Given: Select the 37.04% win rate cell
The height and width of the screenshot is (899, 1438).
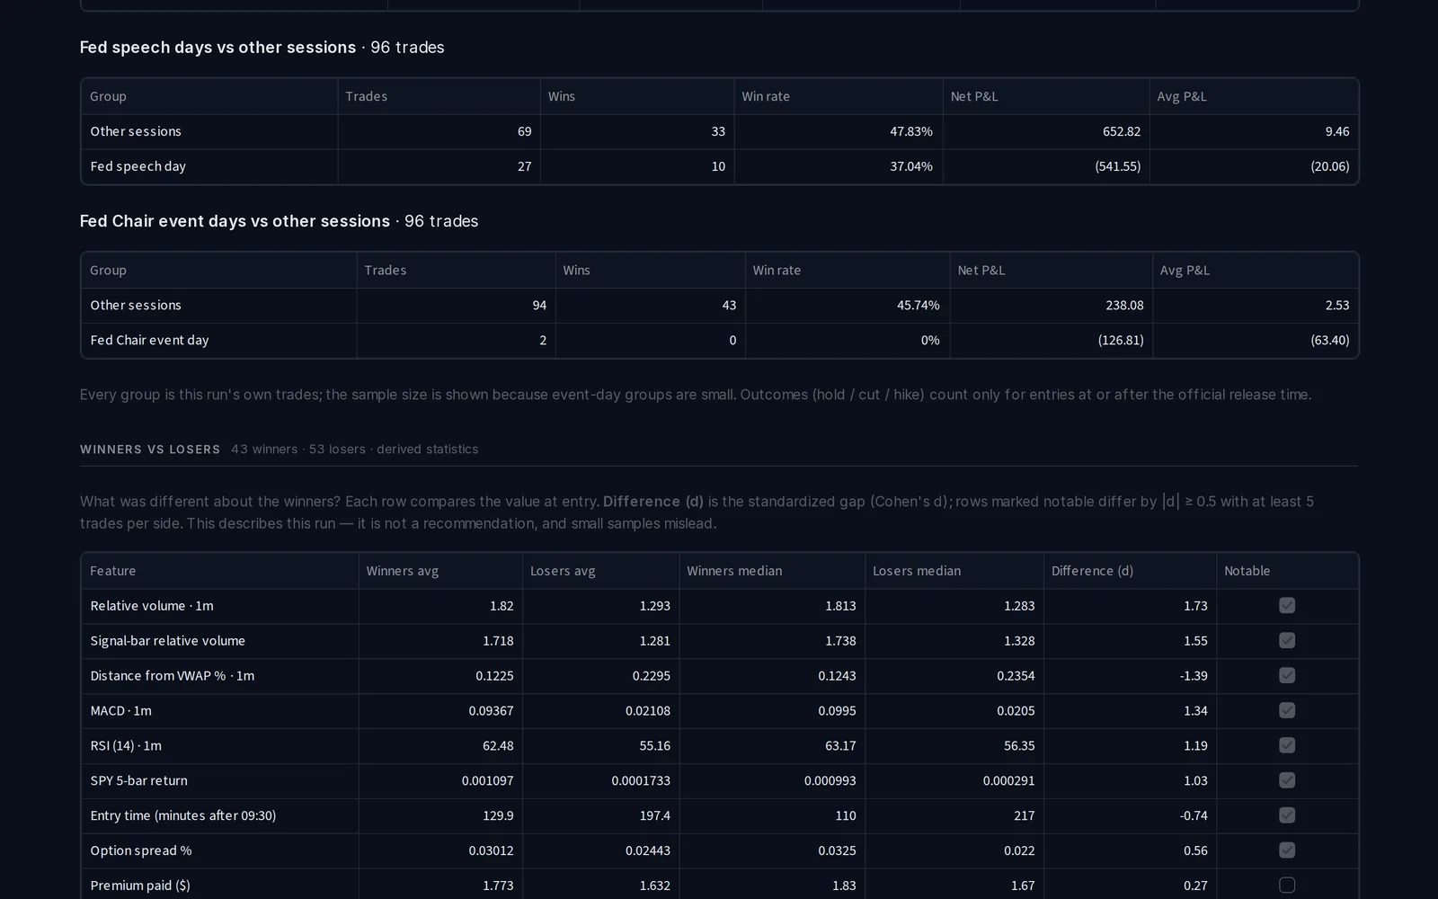Looking at the screenshot, I should tap(911, 166).
